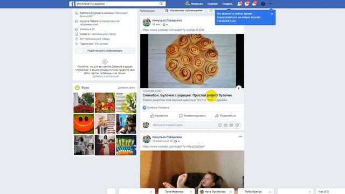Click the Кропивницкий city link under Живет в
Viewport: 345px width, 194px height.
104,34
